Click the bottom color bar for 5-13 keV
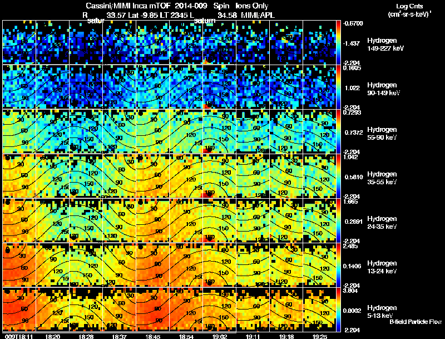Screen dimensions: 445x339 [x=338, y=309]
